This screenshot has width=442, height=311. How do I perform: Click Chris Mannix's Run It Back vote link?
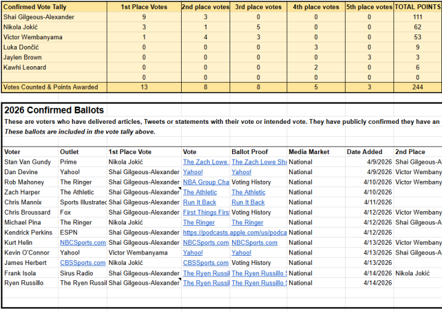[200, 202]
